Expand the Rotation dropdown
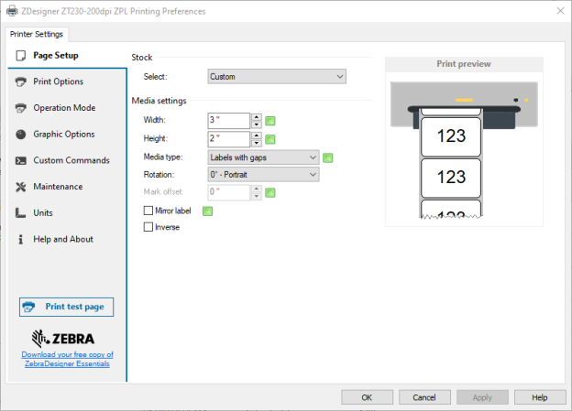 point(263,175)
